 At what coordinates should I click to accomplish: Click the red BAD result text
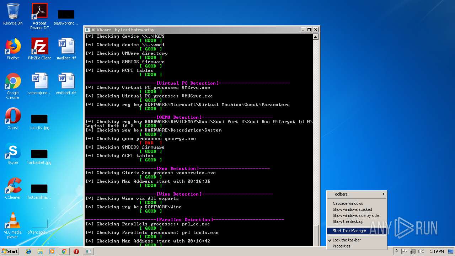click(x=150, y=143)
